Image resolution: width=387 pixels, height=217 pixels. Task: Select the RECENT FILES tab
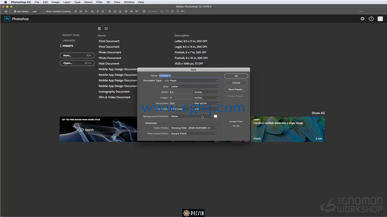71,35
